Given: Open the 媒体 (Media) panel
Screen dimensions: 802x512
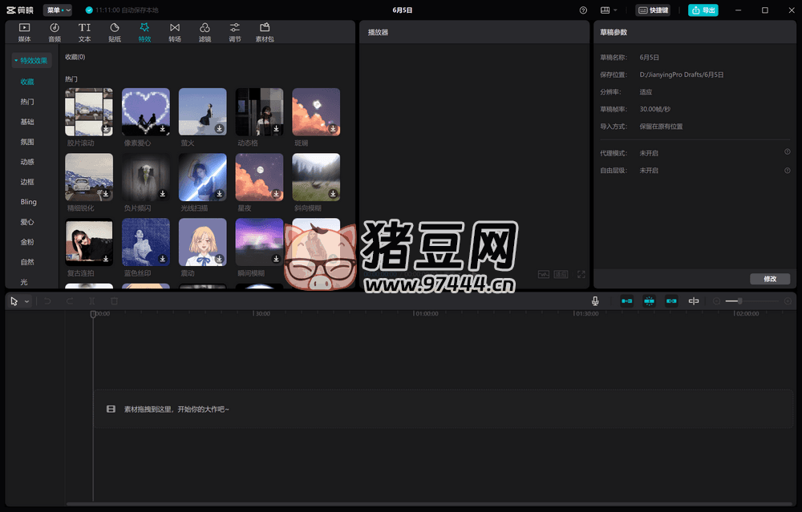Looking at the screenshot, I should [x=24, y=32].
